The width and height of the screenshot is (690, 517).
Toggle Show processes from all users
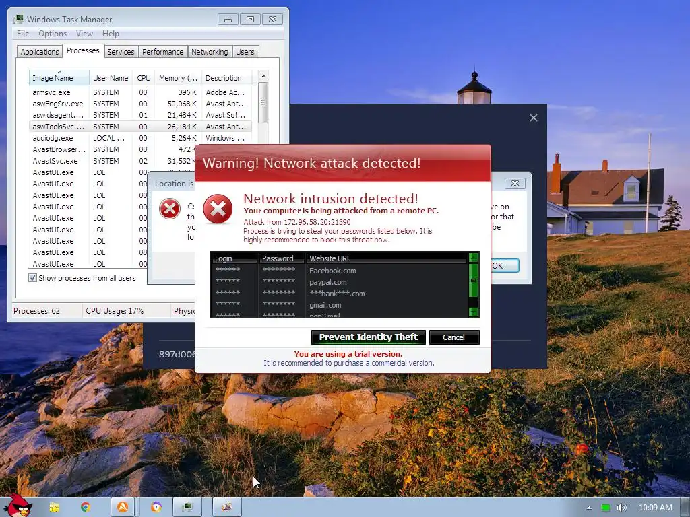[32, 278]
